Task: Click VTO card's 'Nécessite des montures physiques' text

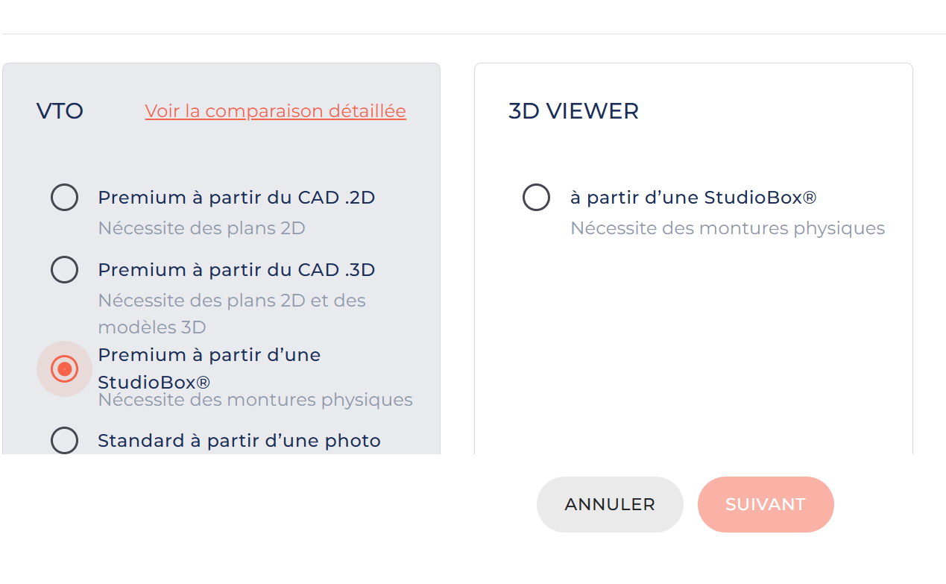Action: [x=255, y=400]
